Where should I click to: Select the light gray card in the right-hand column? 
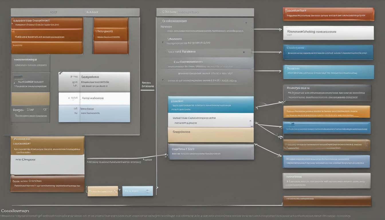click(x=327, y=181)
